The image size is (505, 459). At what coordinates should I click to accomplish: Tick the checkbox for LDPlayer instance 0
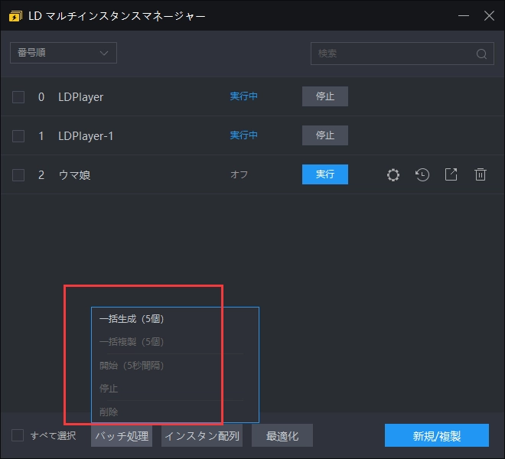(18, 97)
